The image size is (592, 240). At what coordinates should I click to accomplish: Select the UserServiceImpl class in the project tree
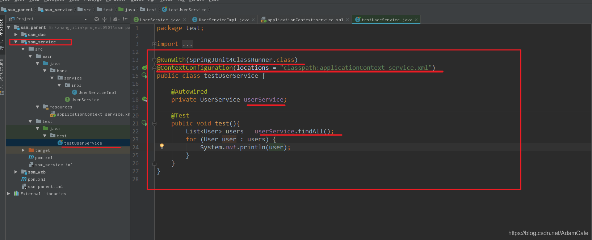click(x=94, y=93)
